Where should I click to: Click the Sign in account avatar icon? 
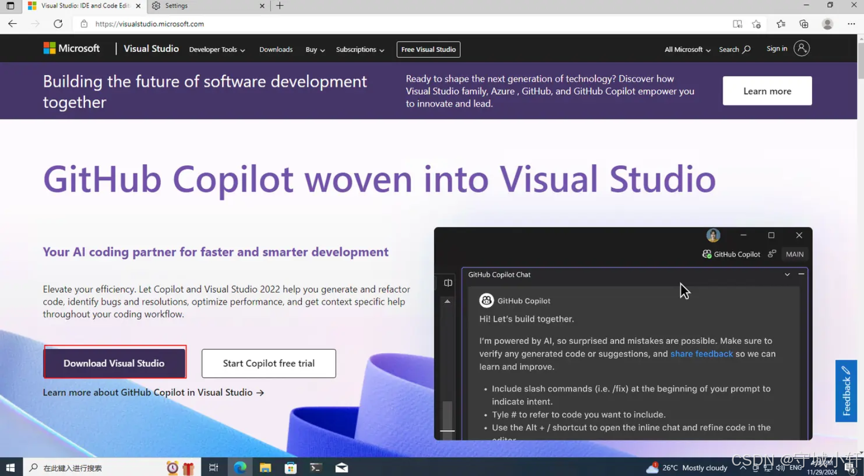tap(801, 48)
